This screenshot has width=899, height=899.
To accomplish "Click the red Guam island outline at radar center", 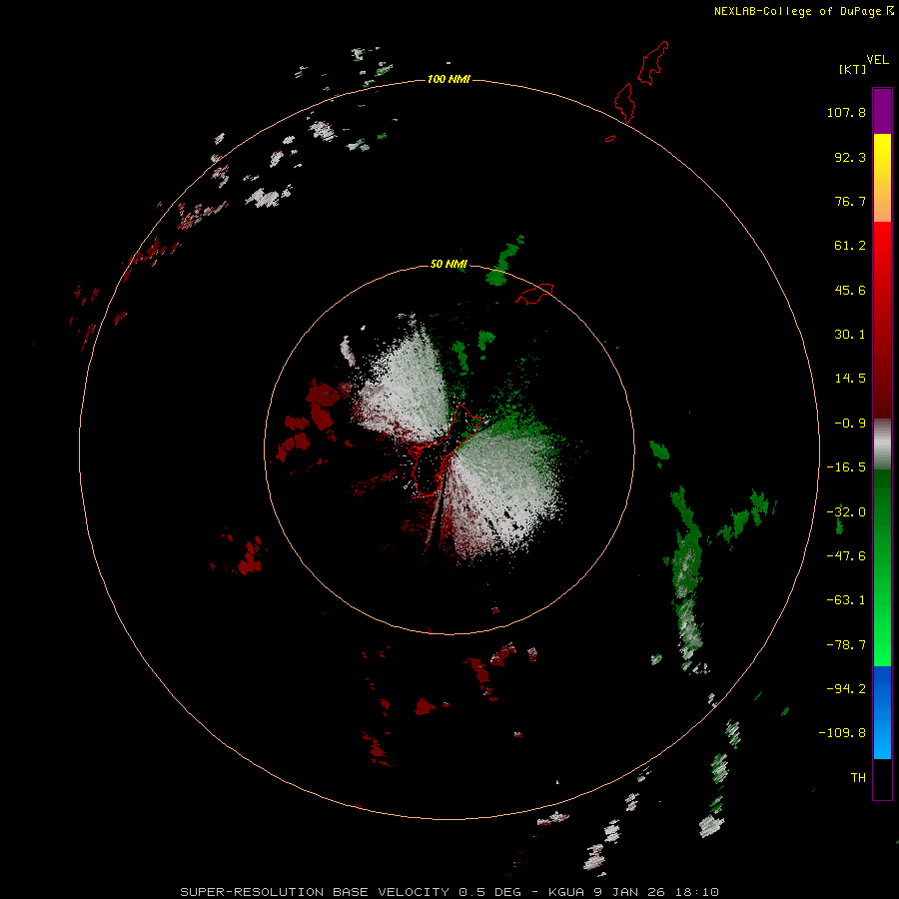I will point(446,450).
